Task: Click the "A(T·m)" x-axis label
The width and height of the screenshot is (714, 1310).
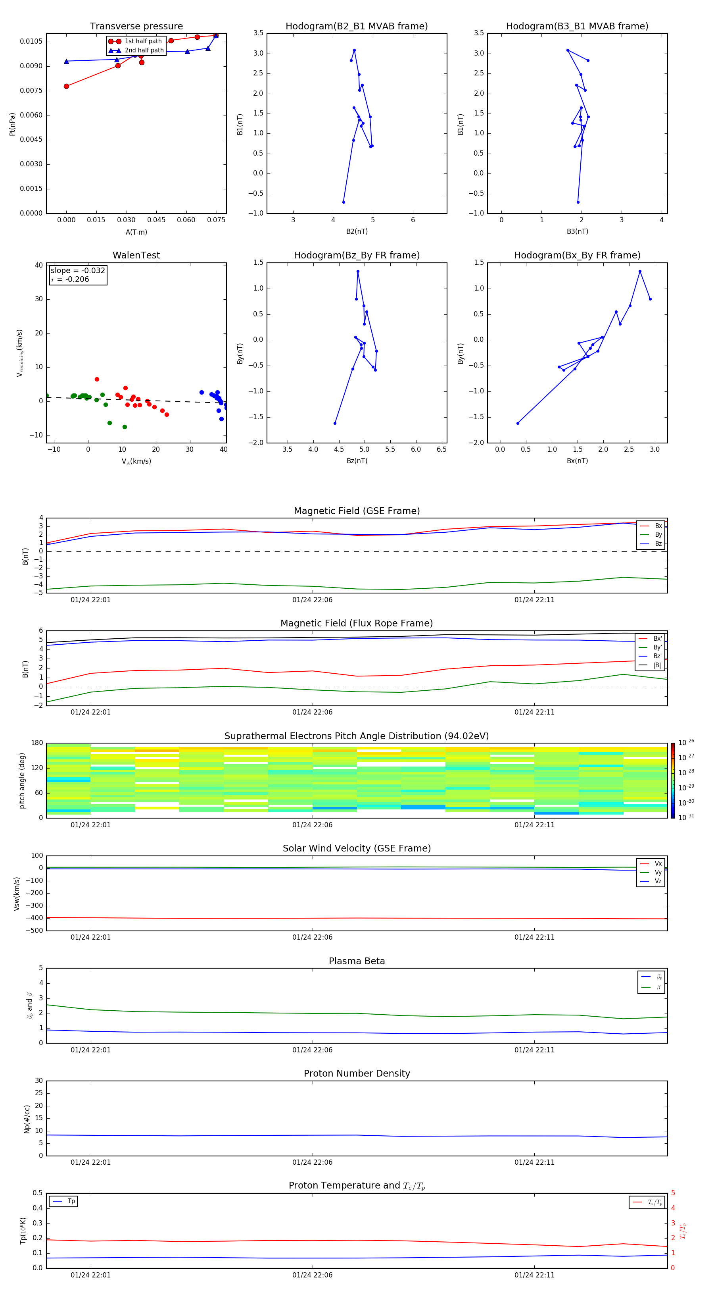Action: tap(136, 232)
